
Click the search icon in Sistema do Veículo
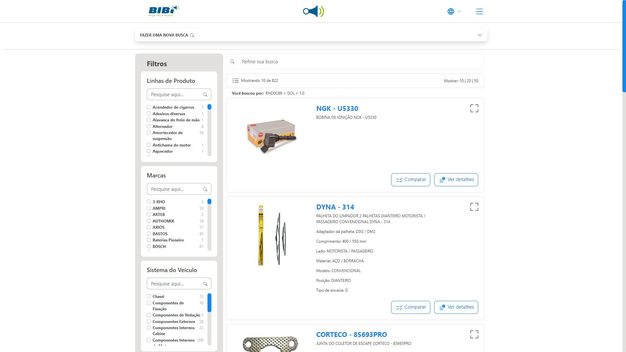click(205, 284)
